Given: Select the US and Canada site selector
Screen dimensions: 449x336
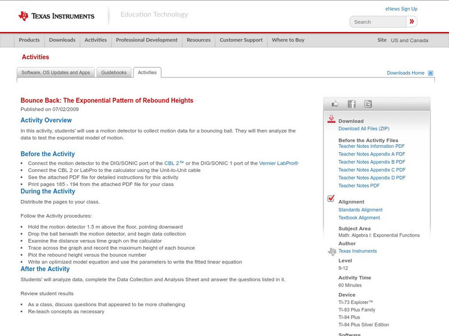Looking at the screenshot, I should point(410,40).
